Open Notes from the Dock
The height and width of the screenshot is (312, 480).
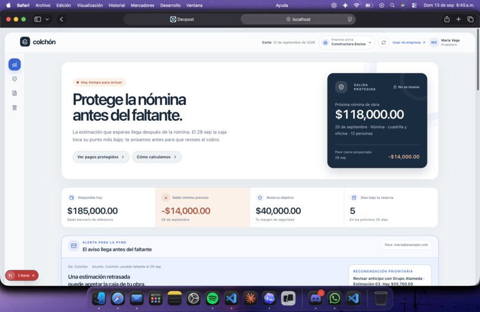(174, 298)
